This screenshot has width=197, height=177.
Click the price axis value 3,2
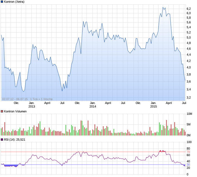[x=189, y=97]
